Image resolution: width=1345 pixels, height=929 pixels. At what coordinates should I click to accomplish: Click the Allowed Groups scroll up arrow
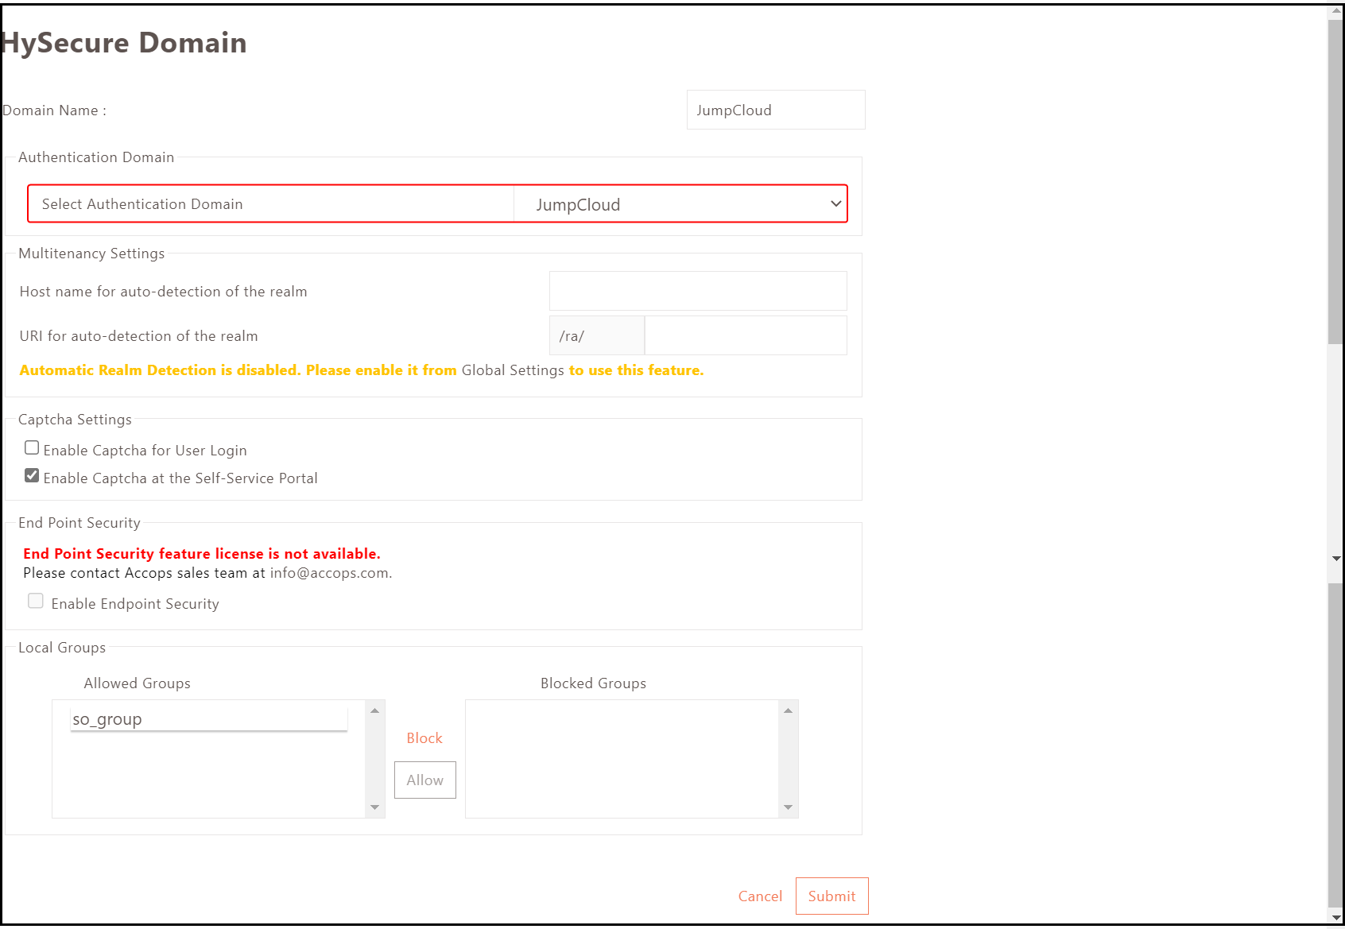click(375, 710)
